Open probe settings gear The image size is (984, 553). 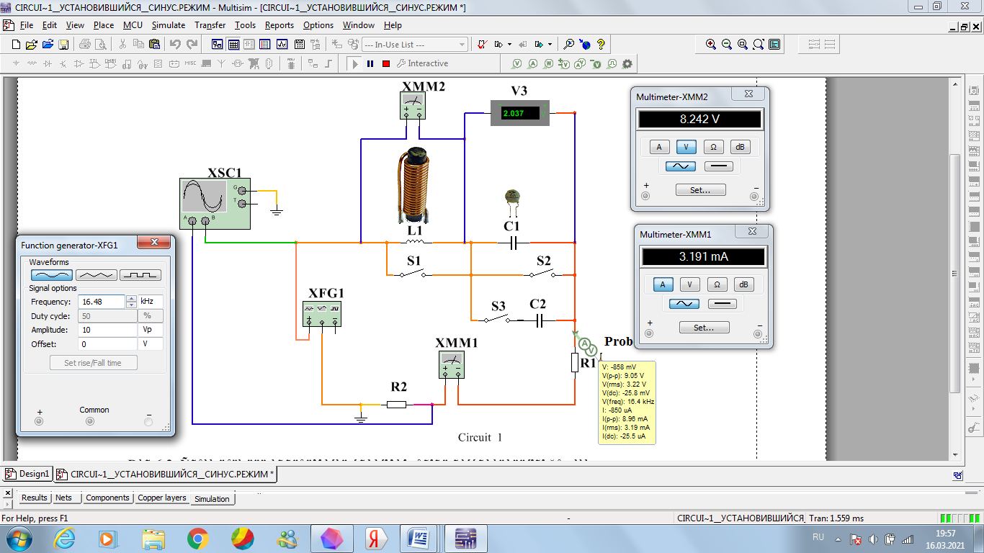[627, 63]
